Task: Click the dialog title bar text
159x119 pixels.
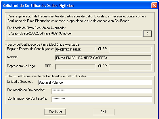Action: coord(38,5)
